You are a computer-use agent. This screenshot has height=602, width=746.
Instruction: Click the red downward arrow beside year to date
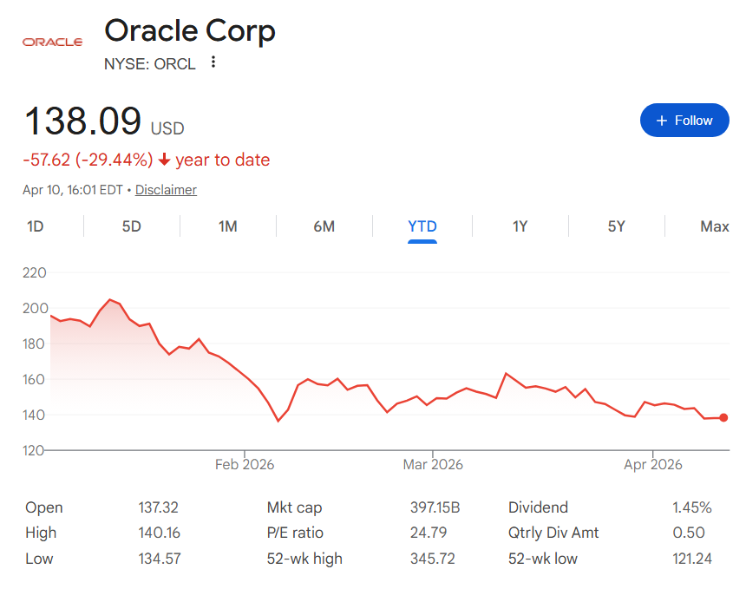(165, 160)
